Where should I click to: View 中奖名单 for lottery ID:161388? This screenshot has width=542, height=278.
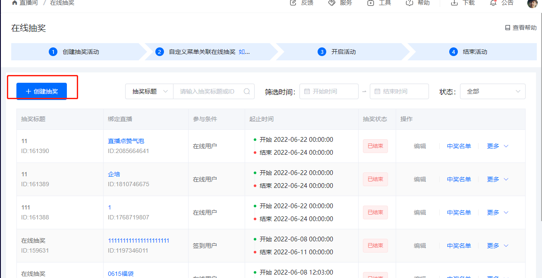point(459,212)
